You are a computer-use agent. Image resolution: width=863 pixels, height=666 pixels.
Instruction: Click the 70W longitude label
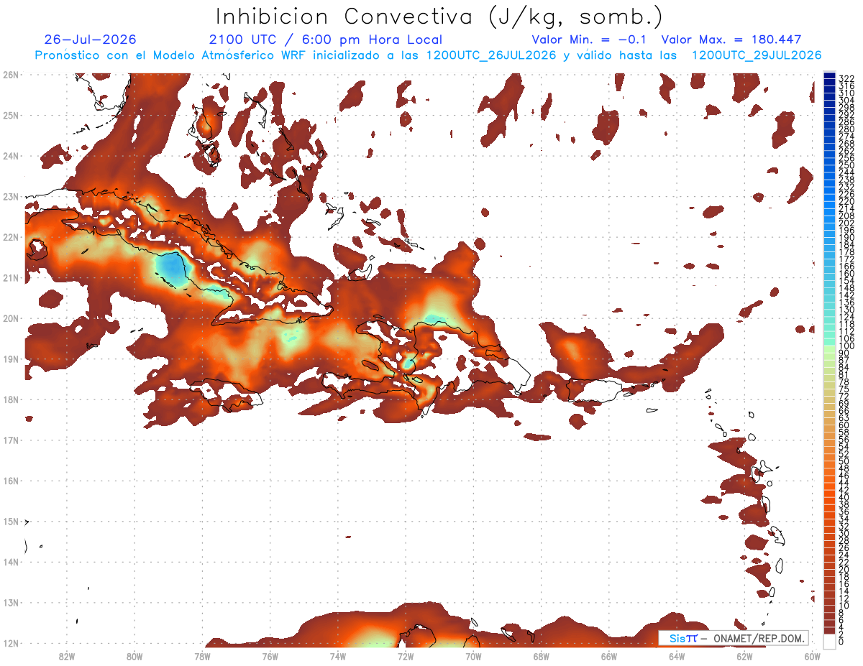pos(473,656)
